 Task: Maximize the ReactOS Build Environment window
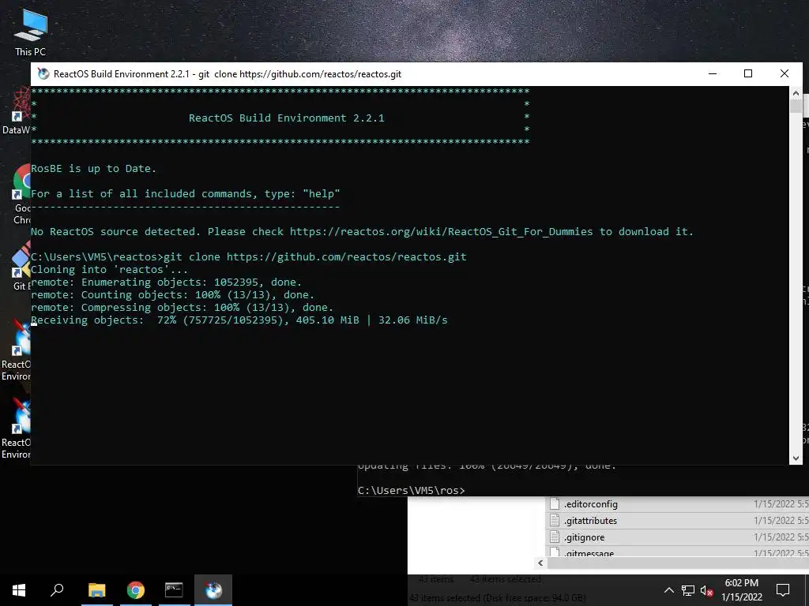pyautogui.click(x=748, y=73)
